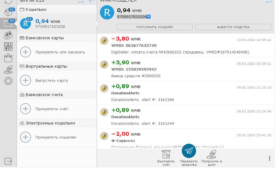Click the transaction icon for alert 3161396
The image size is (277, 169).
[x=104, y=88]
